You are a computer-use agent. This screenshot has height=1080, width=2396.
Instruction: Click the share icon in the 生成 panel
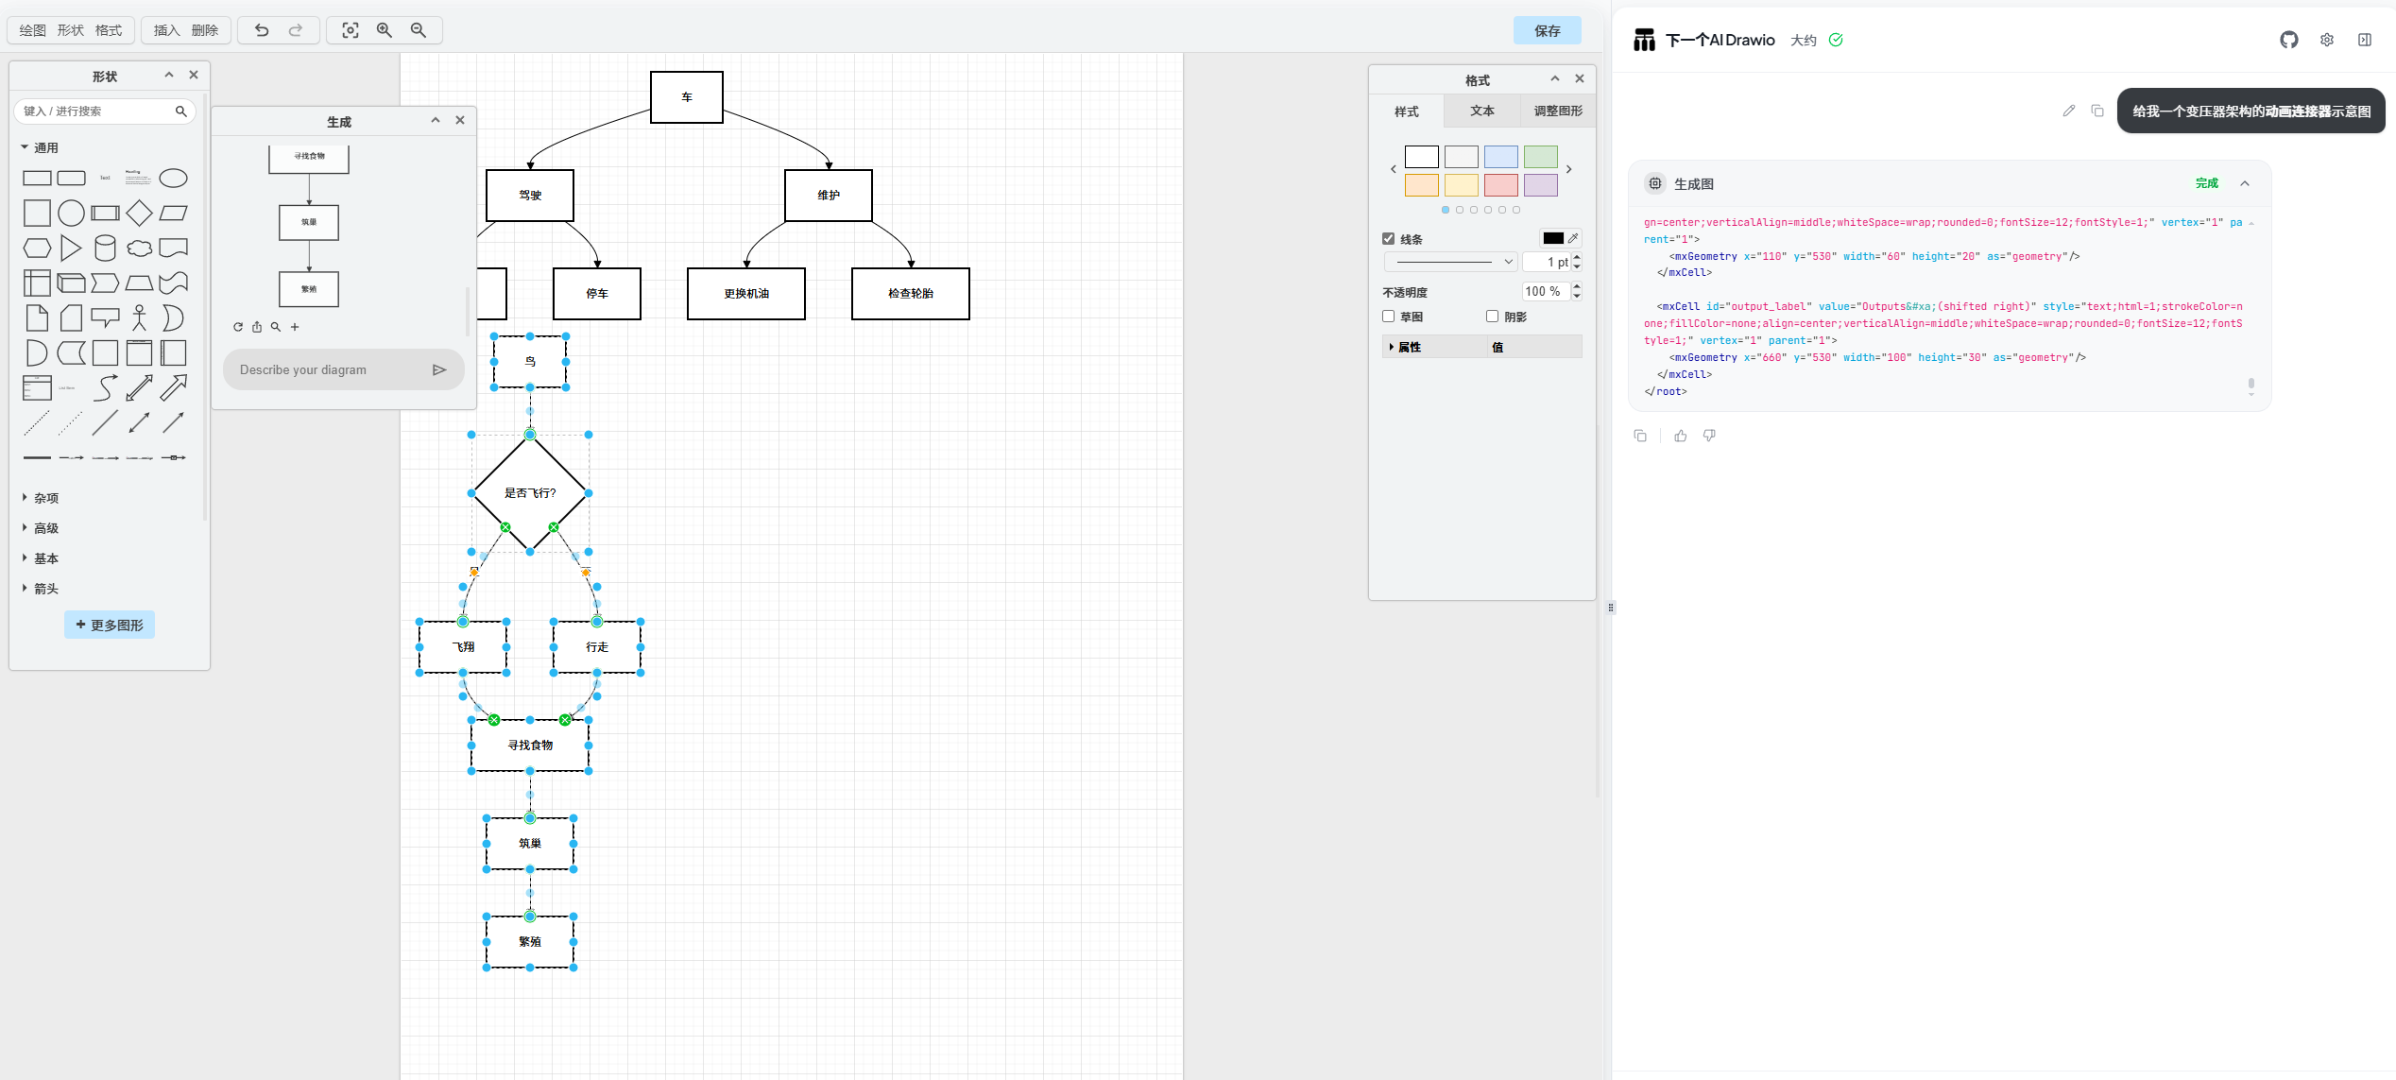[x=257, y=327]
